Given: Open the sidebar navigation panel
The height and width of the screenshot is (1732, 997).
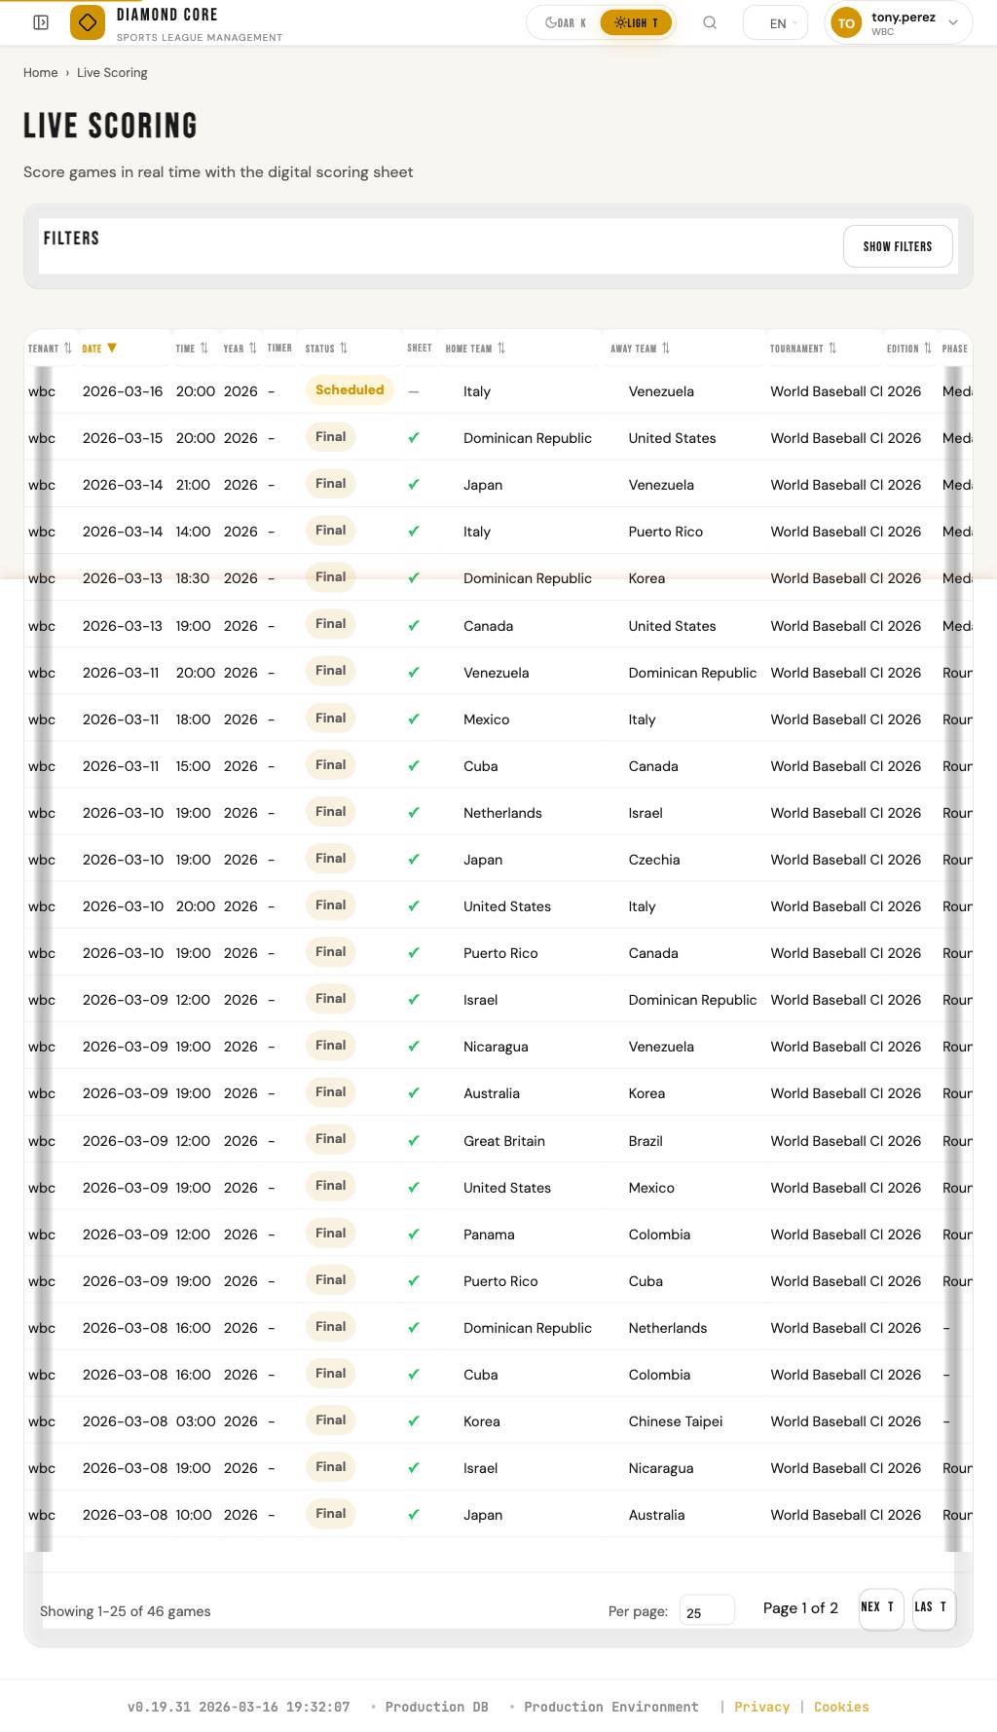Looking at the screenshot, I should (x=40, y=21).
